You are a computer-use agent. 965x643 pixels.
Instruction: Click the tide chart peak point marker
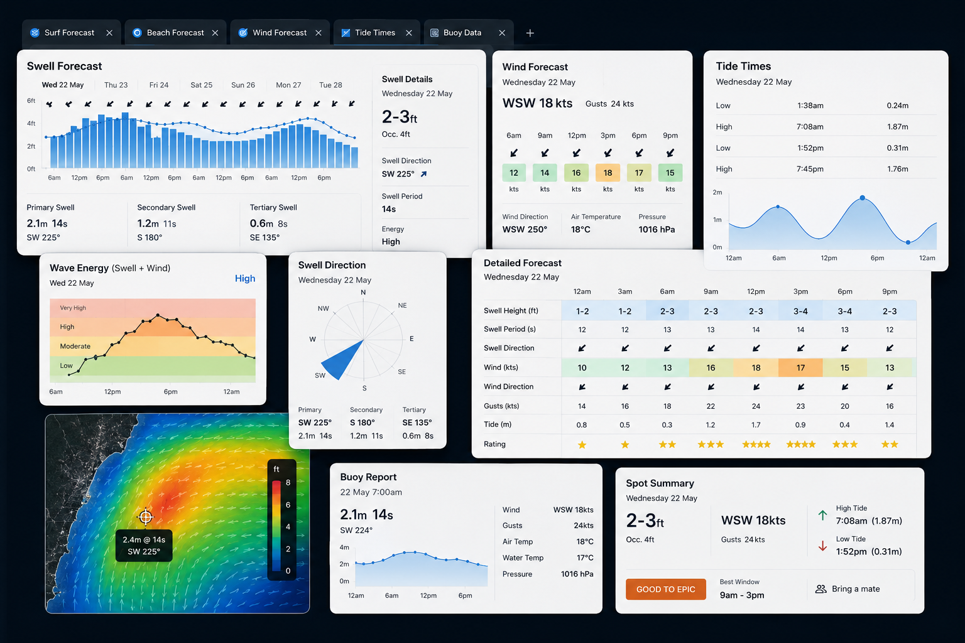(862, 198)
